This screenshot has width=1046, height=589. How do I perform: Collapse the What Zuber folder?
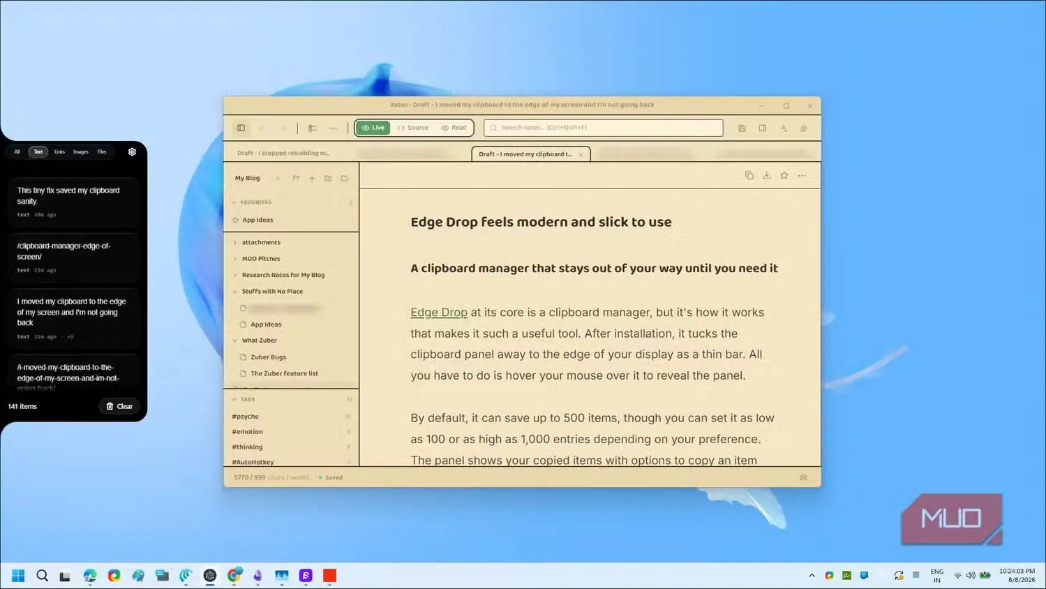pyautogui.click(x=235, y=341)
